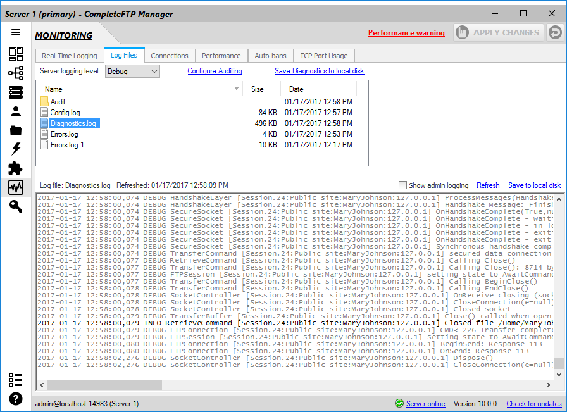
Task: Click the Errors.log file icon
Action: (44, 134)
